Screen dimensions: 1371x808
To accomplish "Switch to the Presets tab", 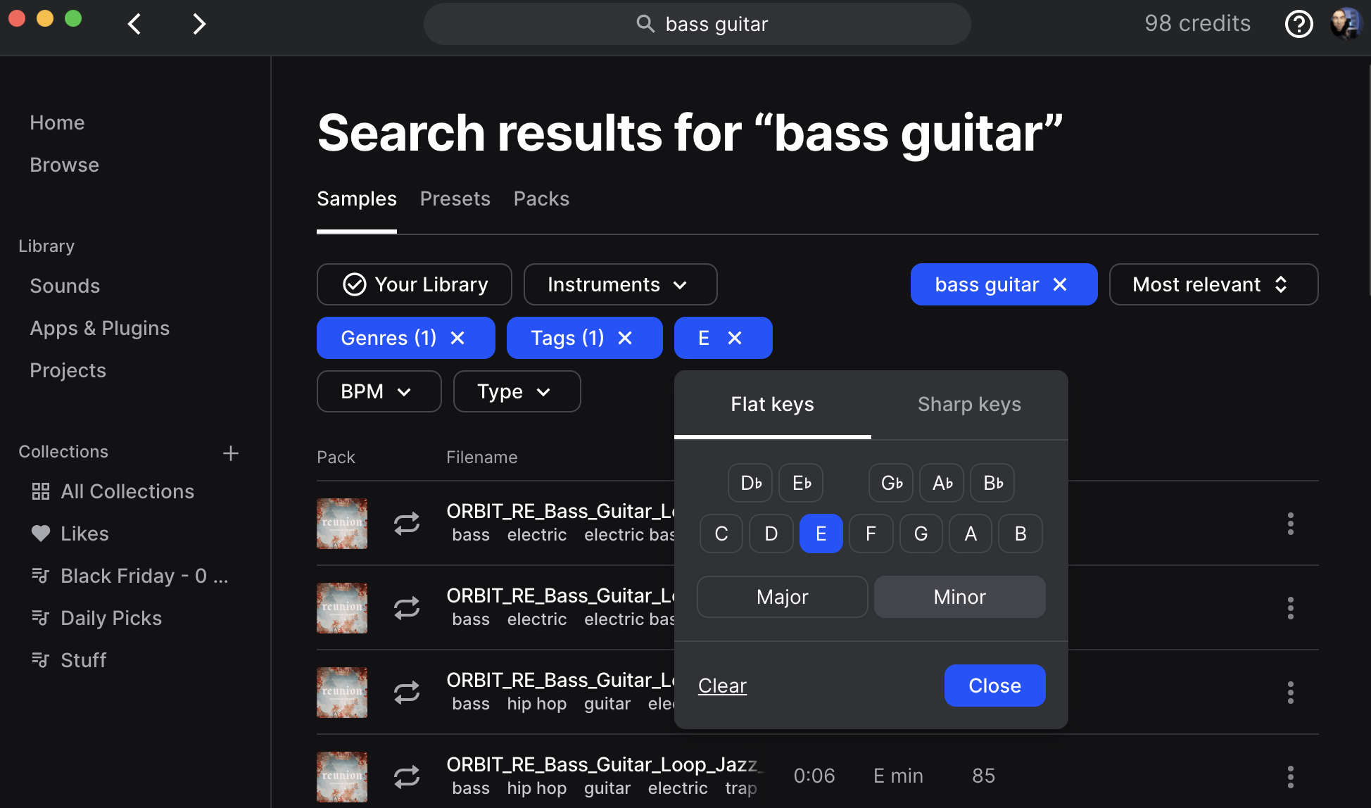I will tap(455, 199).
